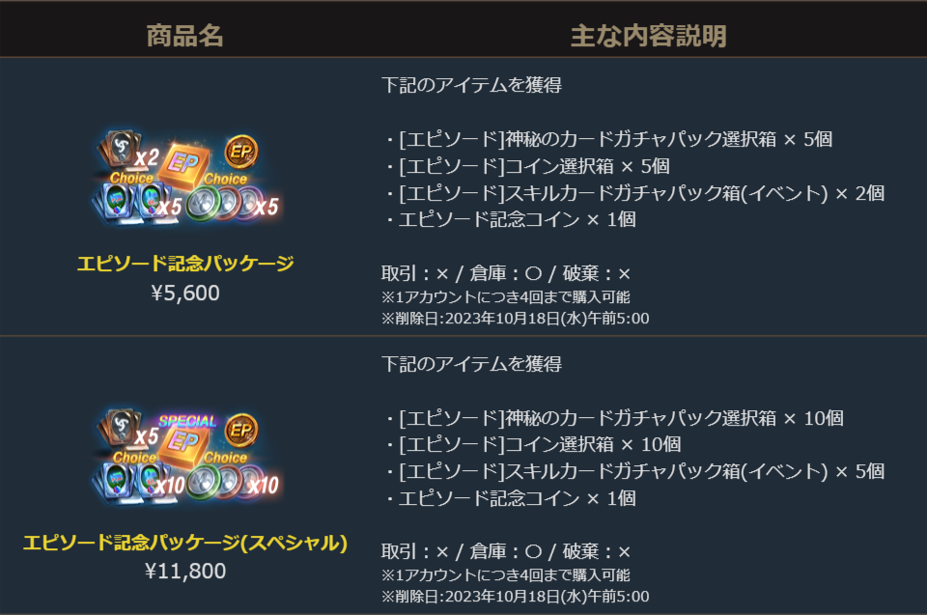
Task: Click the brown skill card stack in Special package
Action: [119, 430]
